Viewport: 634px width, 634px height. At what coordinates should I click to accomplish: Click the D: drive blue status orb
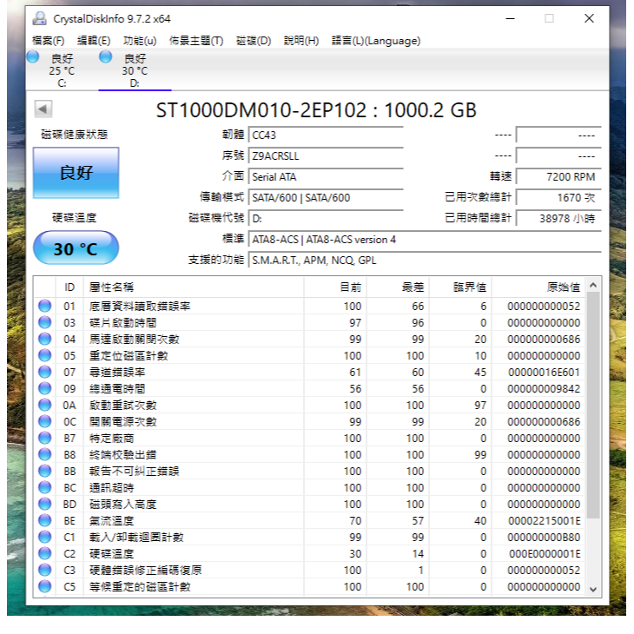pos(106,57)
